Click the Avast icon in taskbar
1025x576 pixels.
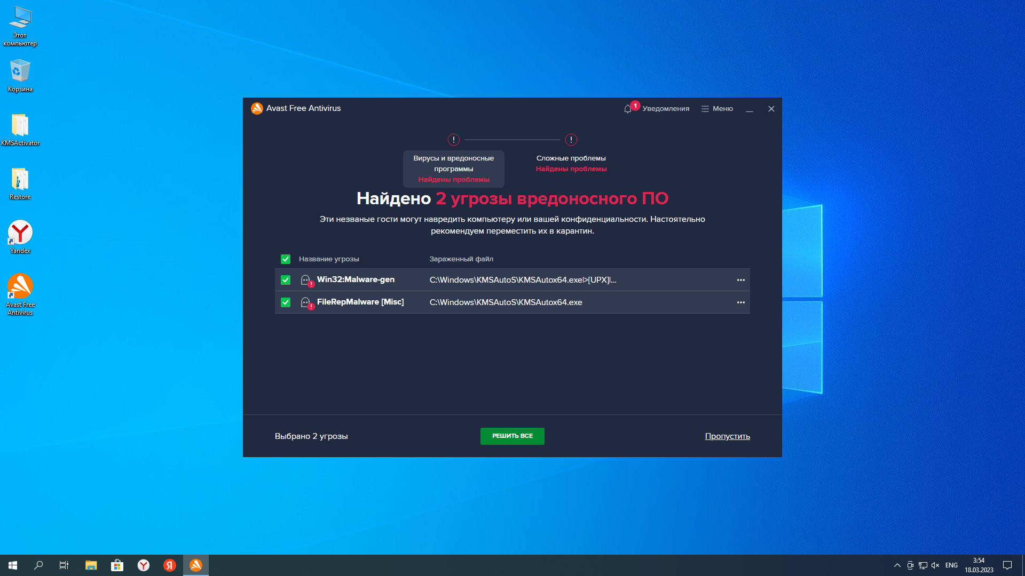(196, 565)
